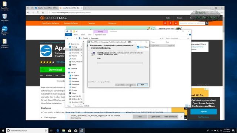Open SourceForge's Twitter icon

(x=165, y=23)
